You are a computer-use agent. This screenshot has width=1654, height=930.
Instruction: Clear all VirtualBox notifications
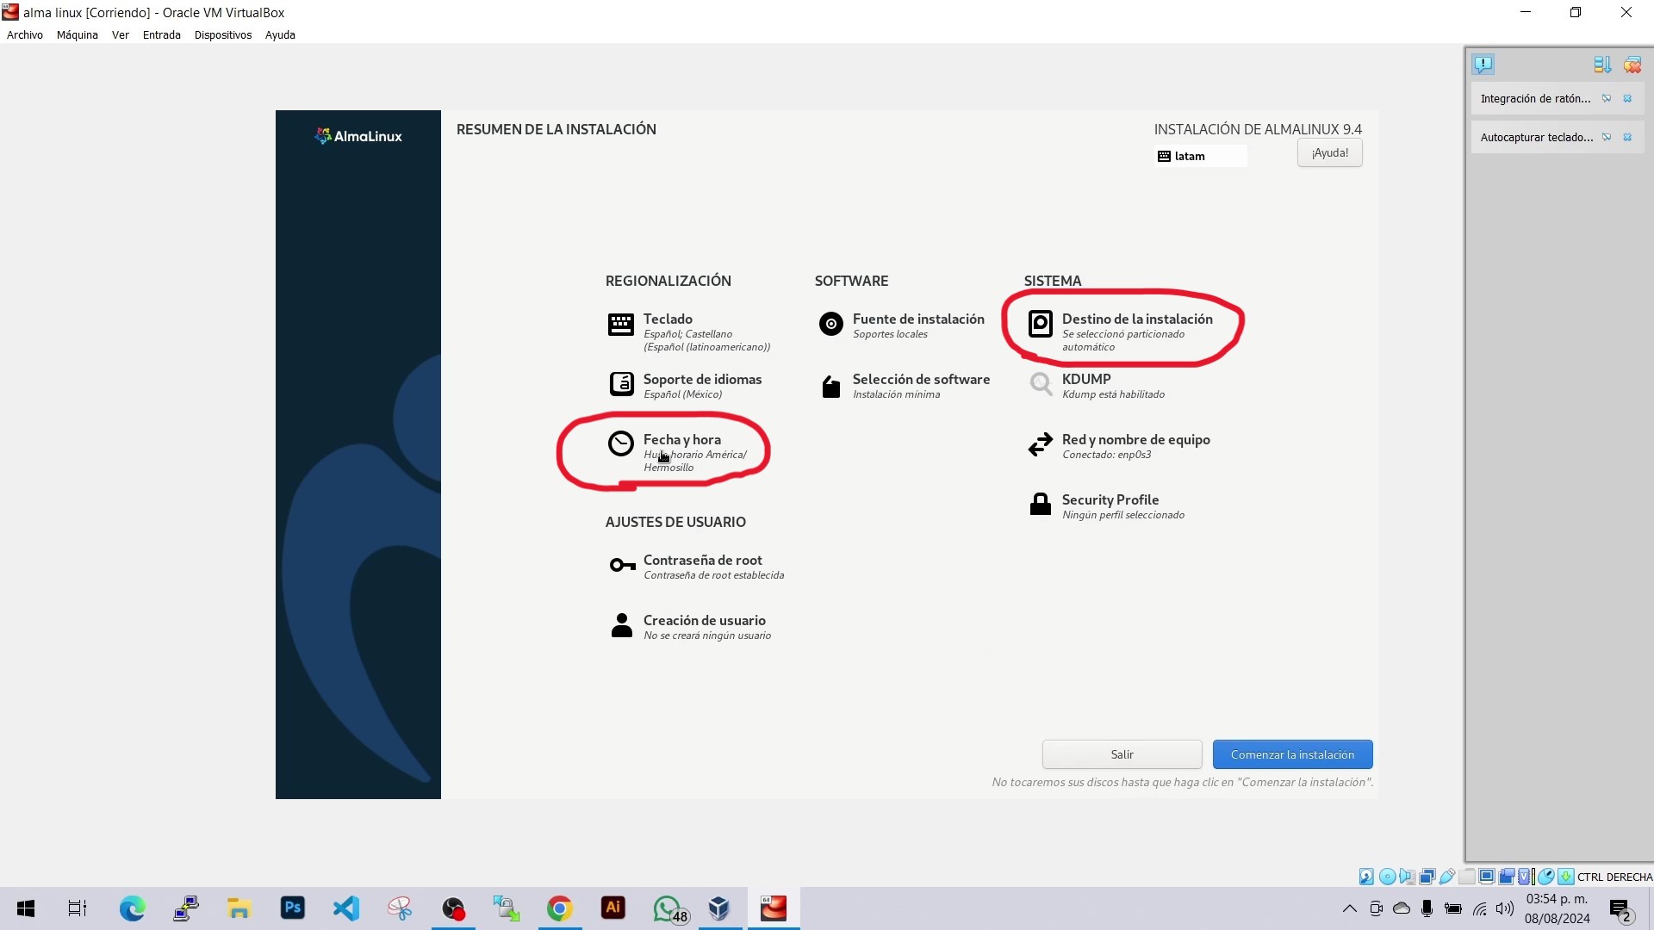[x=1632, y=65]
